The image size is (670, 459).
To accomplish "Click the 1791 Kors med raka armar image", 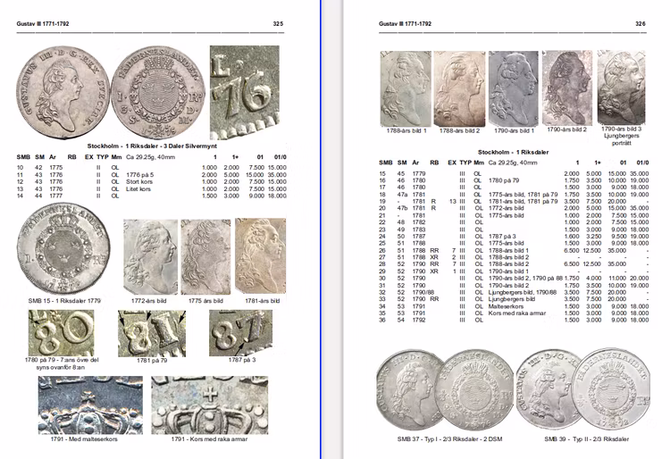I will pos(209,404).
